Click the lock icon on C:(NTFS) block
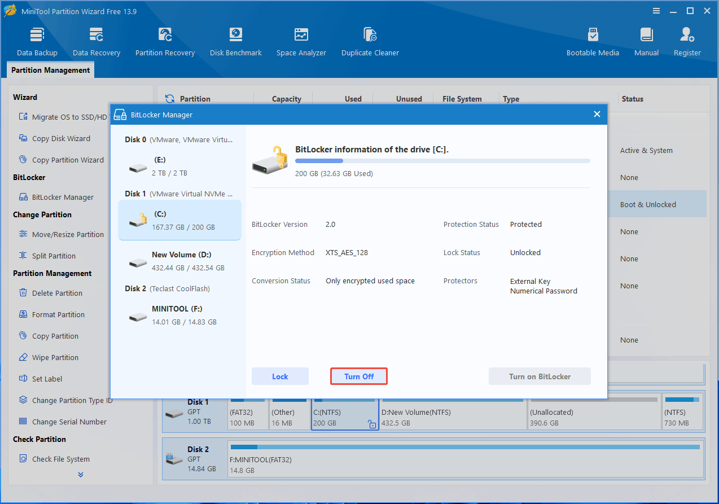This screenshot has height=504, width=719. tap(372, 424)
